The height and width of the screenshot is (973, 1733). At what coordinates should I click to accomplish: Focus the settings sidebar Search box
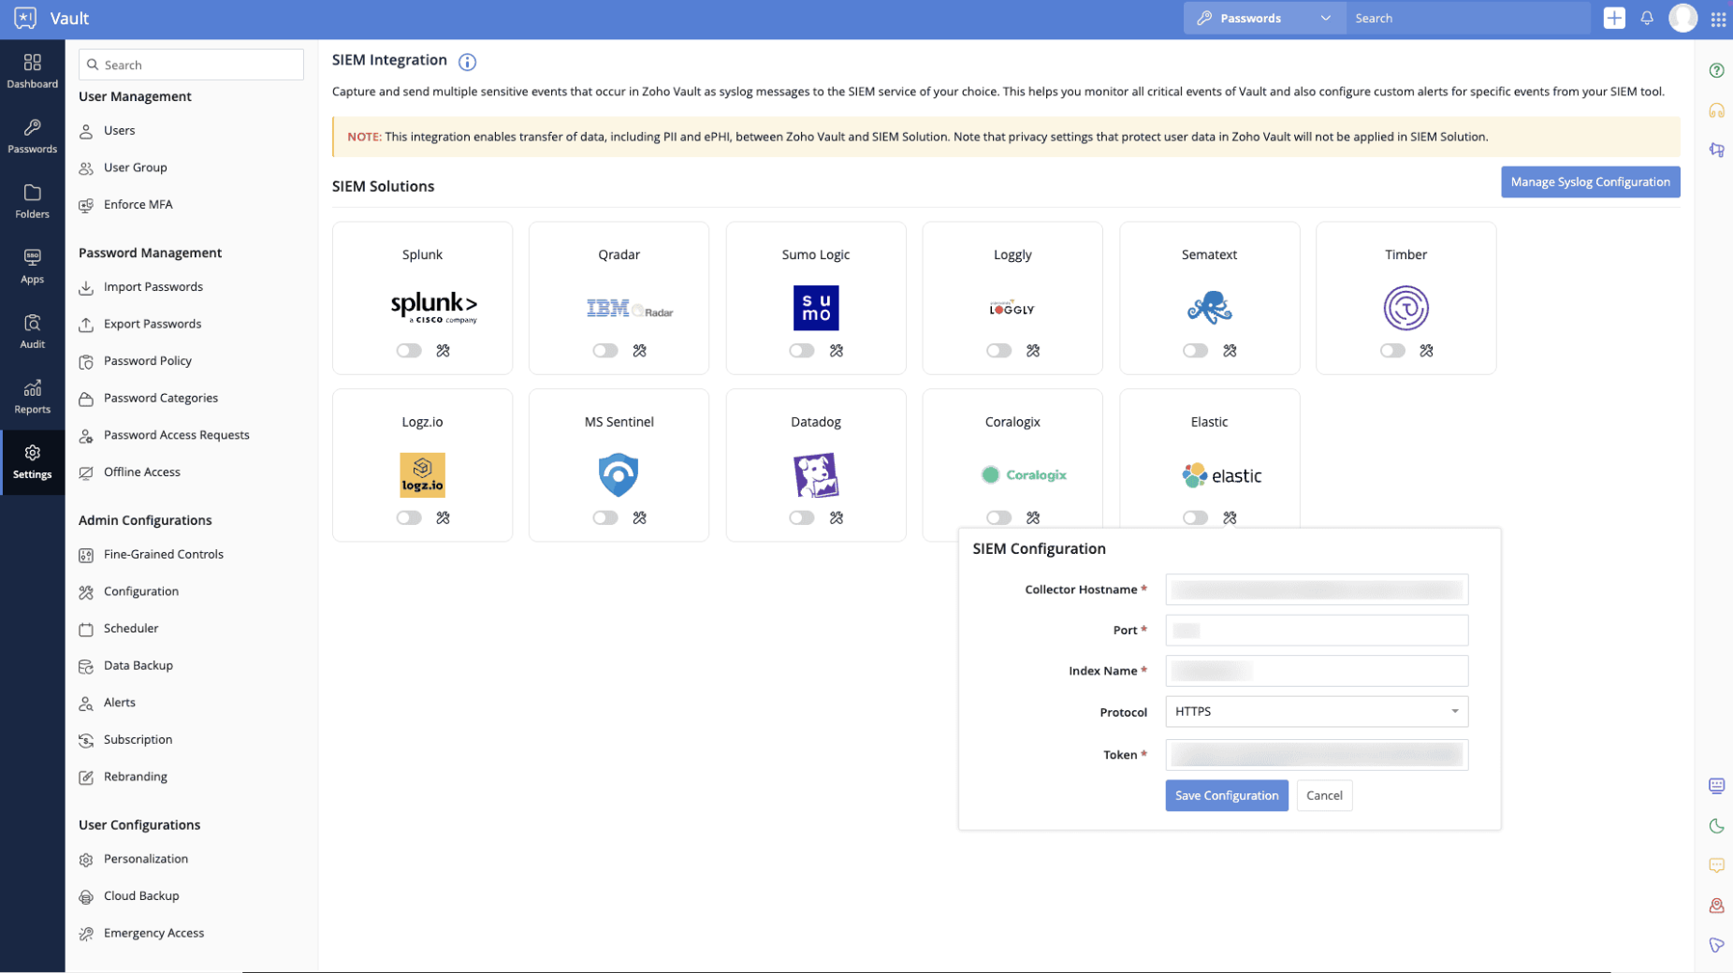point(191,65)
